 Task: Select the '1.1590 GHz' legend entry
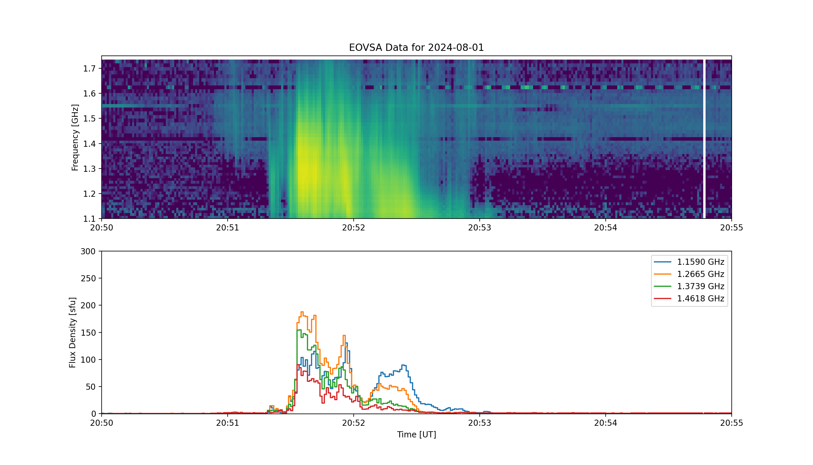[x=689, y=262]
